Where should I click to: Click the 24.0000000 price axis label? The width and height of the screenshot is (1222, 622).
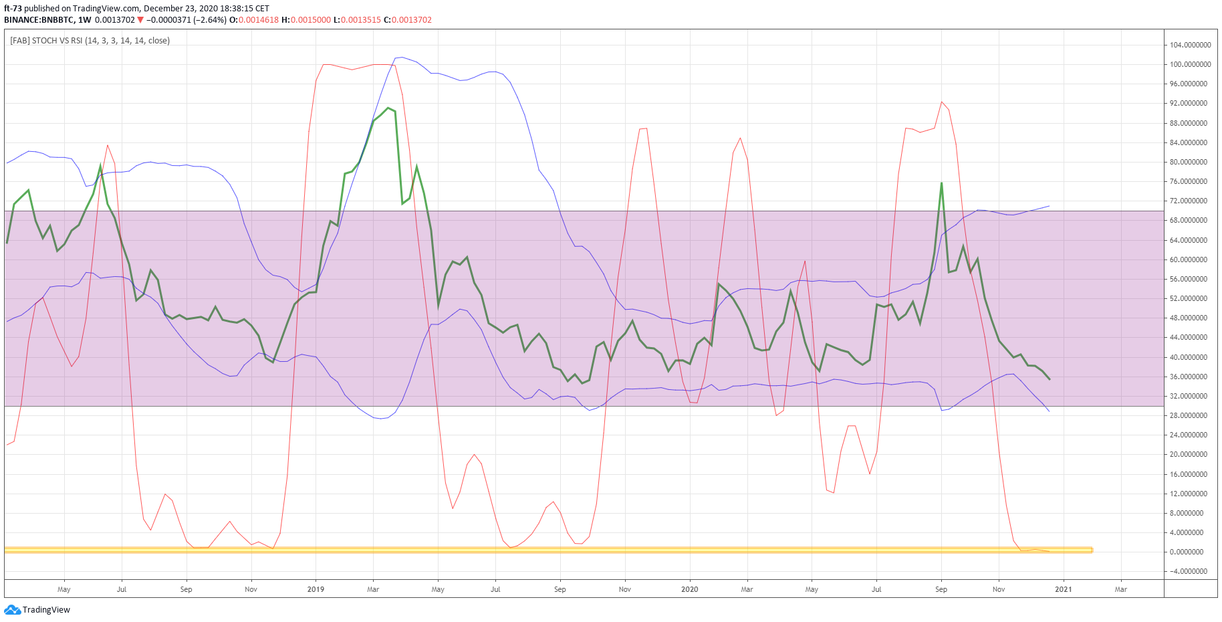pos(1190,435)
